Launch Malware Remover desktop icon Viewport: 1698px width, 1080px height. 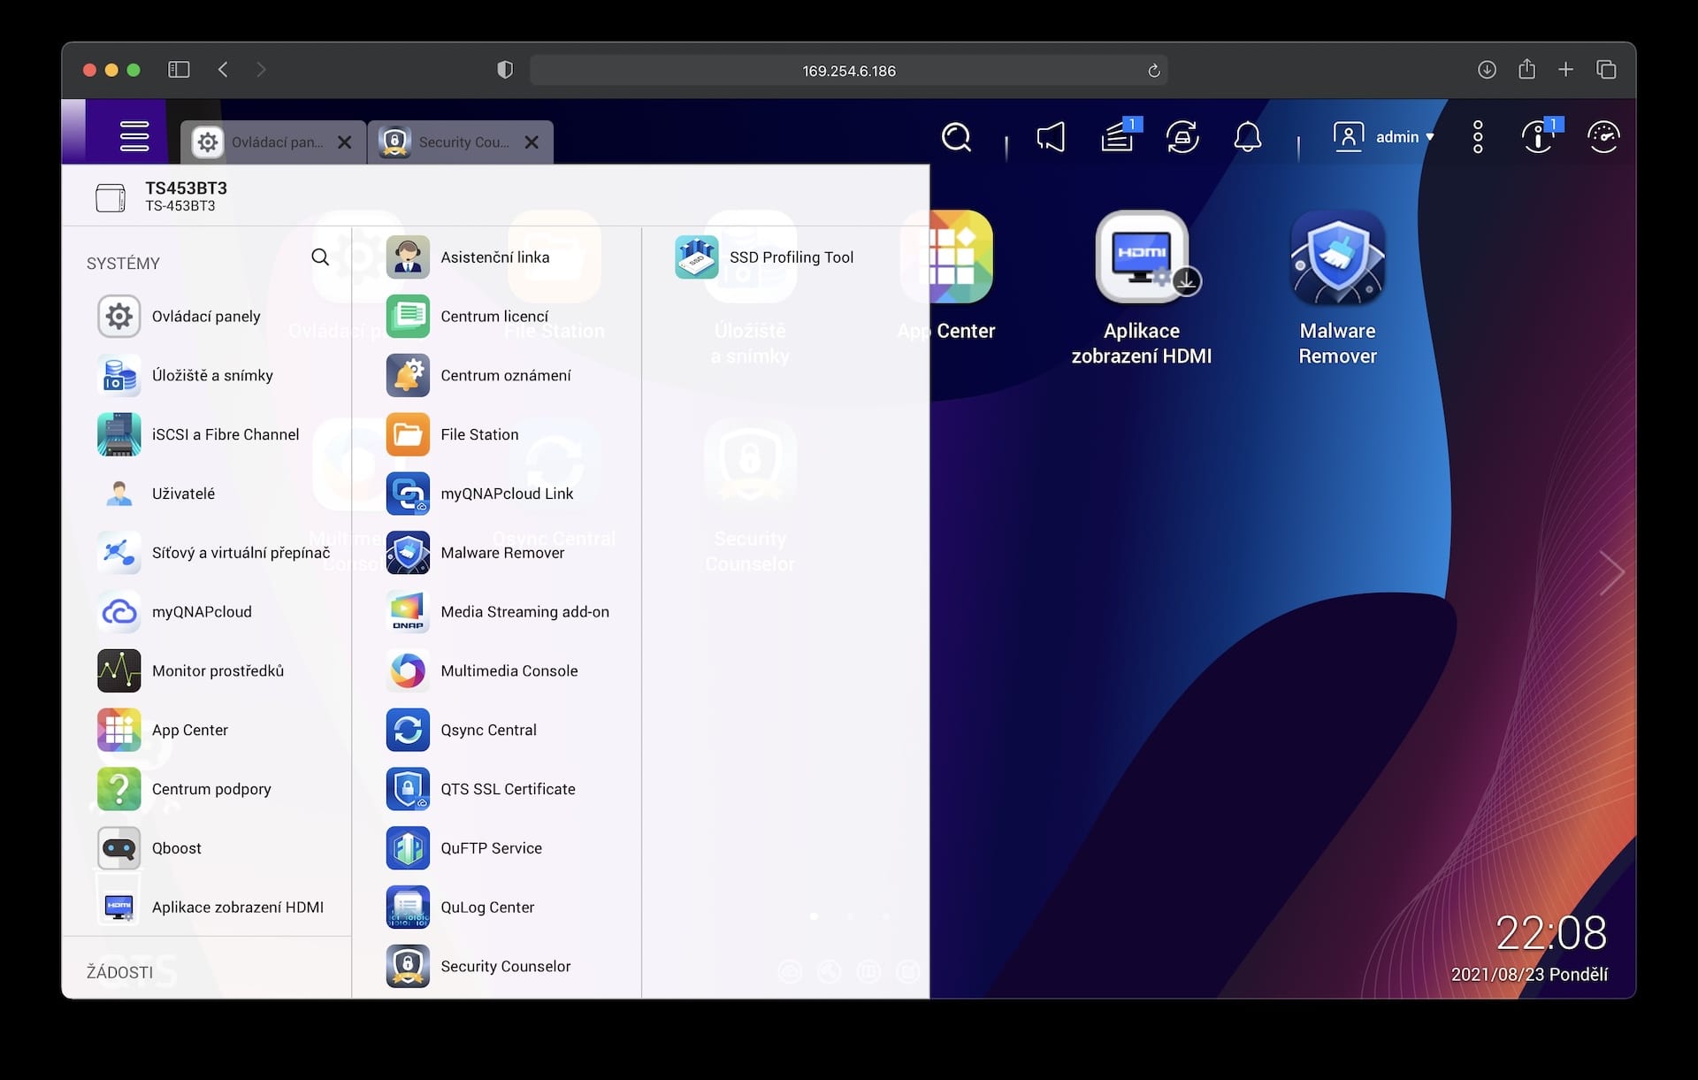pyautogui.click(x=1337, y=258)
